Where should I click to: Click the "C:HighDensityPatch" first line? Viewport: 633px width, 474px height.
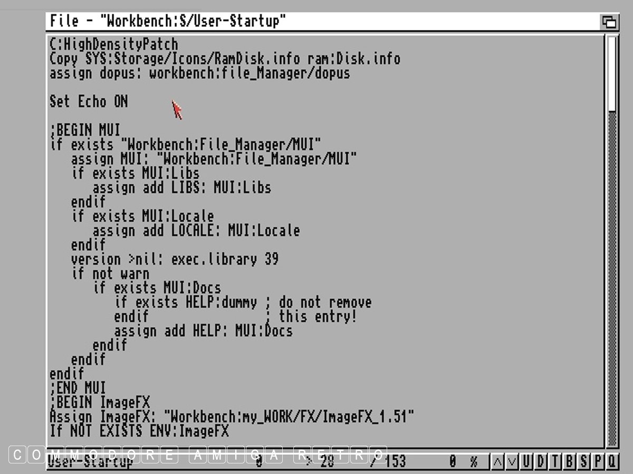pyautogui.click(x=113, y=44)
